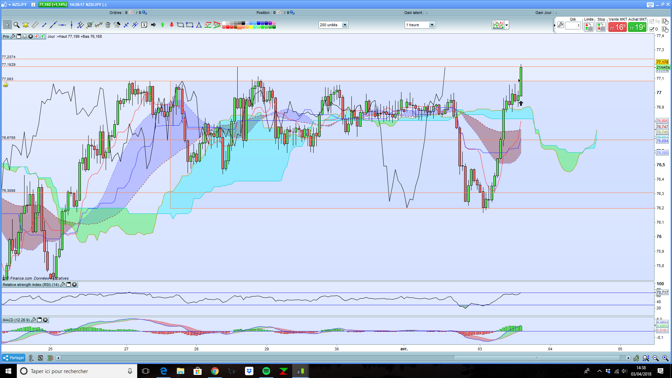Select the magnifier zoom tool
This screenshot has width=672, height=378.
[16, 25]
